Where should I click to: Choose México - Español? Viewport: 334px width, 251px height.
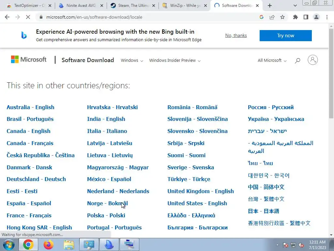point(109,179)
